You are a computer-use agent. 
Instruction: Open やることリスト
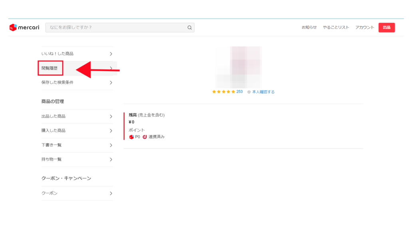click(336, 28)
